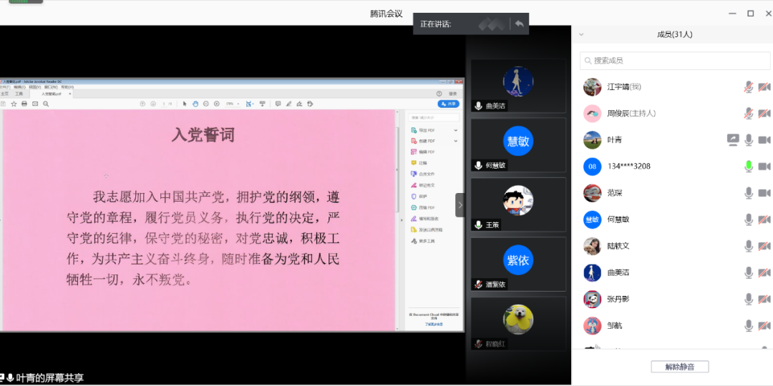Viewport: 773px width, 386px height.
Task: Toggle camera for member 何慧敏
Action: (764, 219)
